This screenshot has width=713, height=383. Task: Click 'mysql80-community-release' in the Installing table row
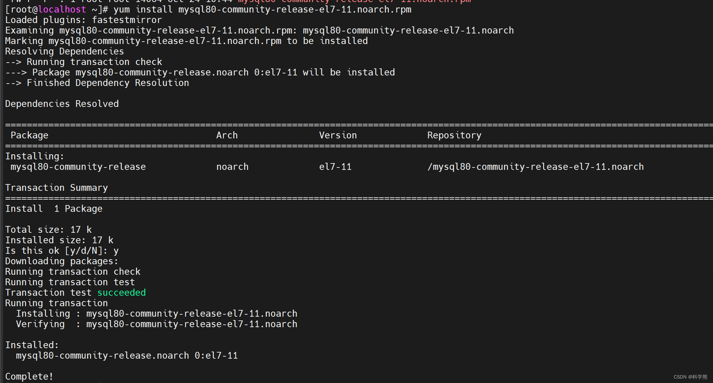point(78,167)
